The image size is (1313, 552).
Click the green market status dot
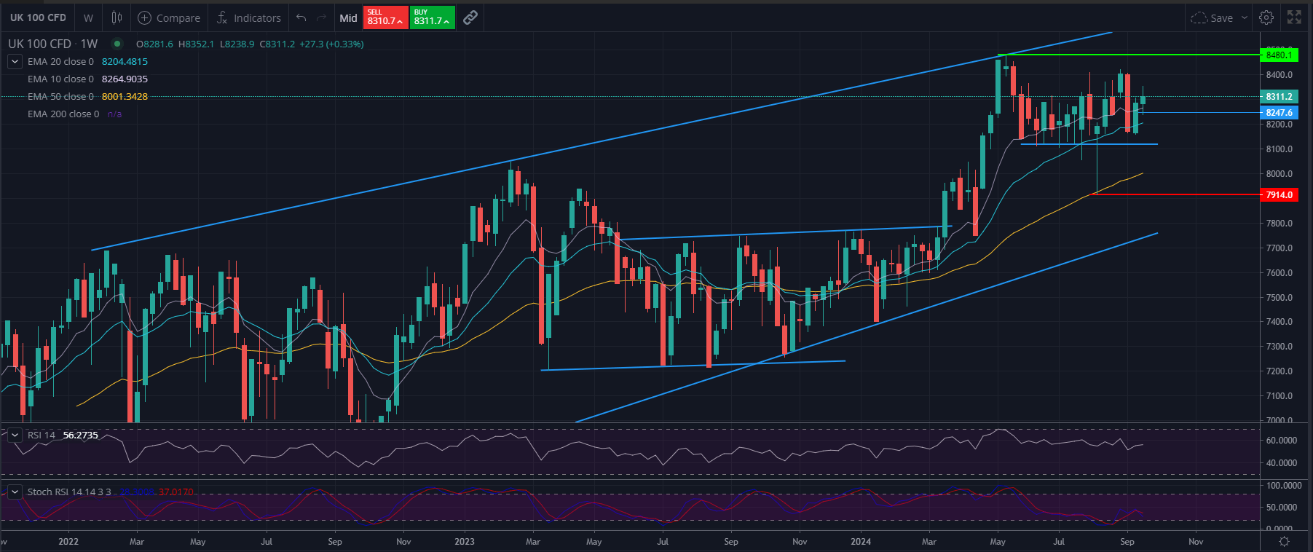pos(117,44)
